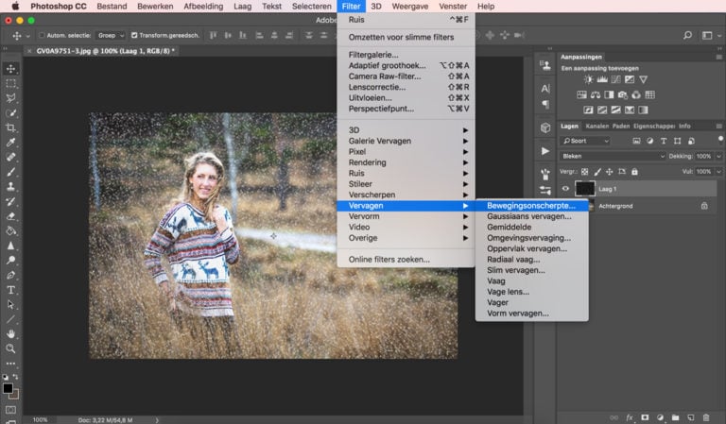Select the Zoom tool
This screenshot has height=424, width=726.
[x=10, y=348]
